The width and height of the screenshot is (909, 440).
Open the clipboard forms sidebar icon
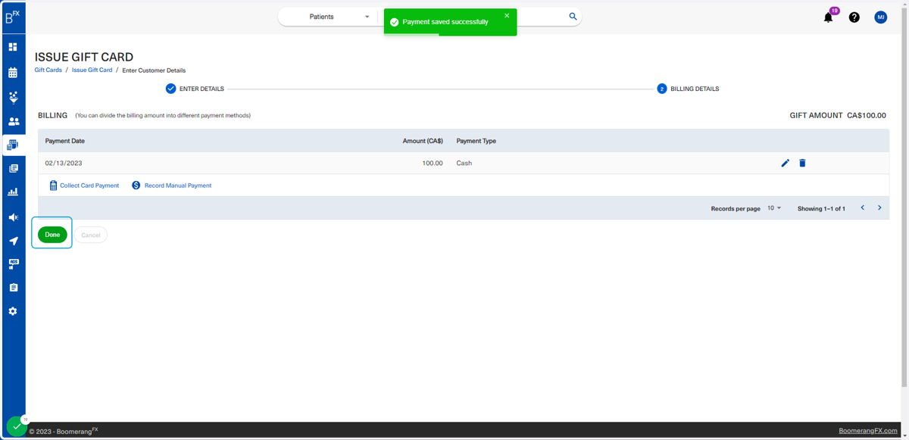[x=13, y=288]
